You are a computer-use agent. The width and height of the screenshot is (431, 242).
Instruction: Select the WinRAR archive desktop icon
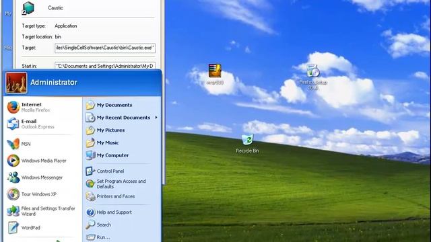tap(215, 75)
